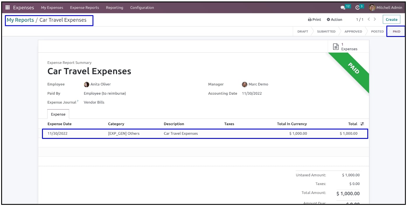The image size is (407, 206).
Task: Sort by Category column header
Action: pyautogui.click(x=116, y=124)
